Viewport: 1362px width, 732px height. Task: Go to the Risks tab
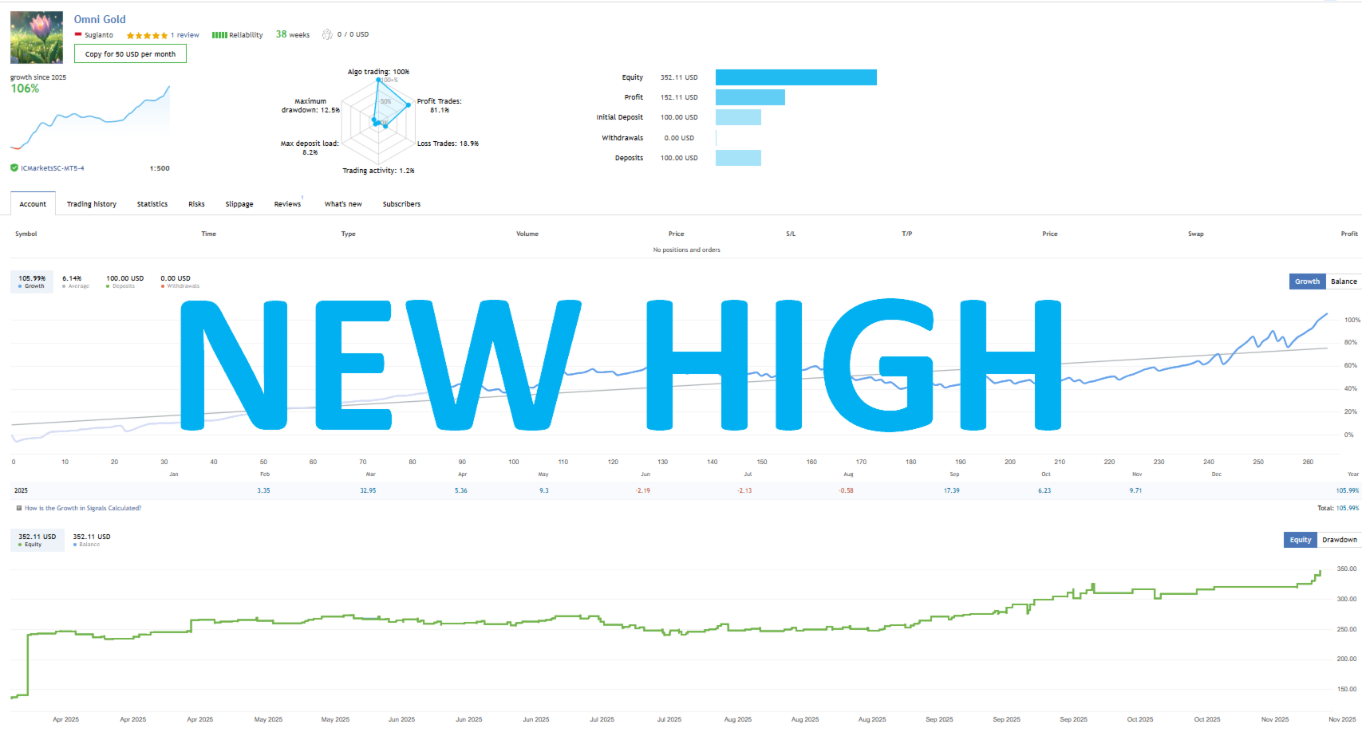(x=196, y=204)
